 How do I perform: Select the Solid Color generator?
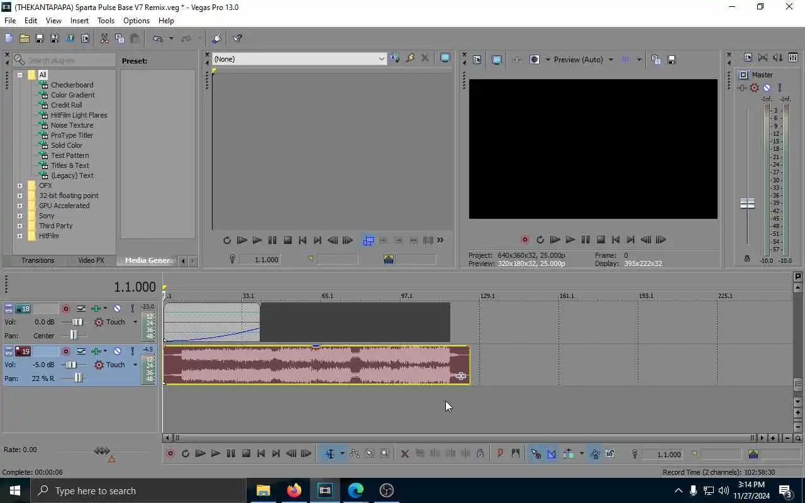pyautogui.click(x=67, y=145)
